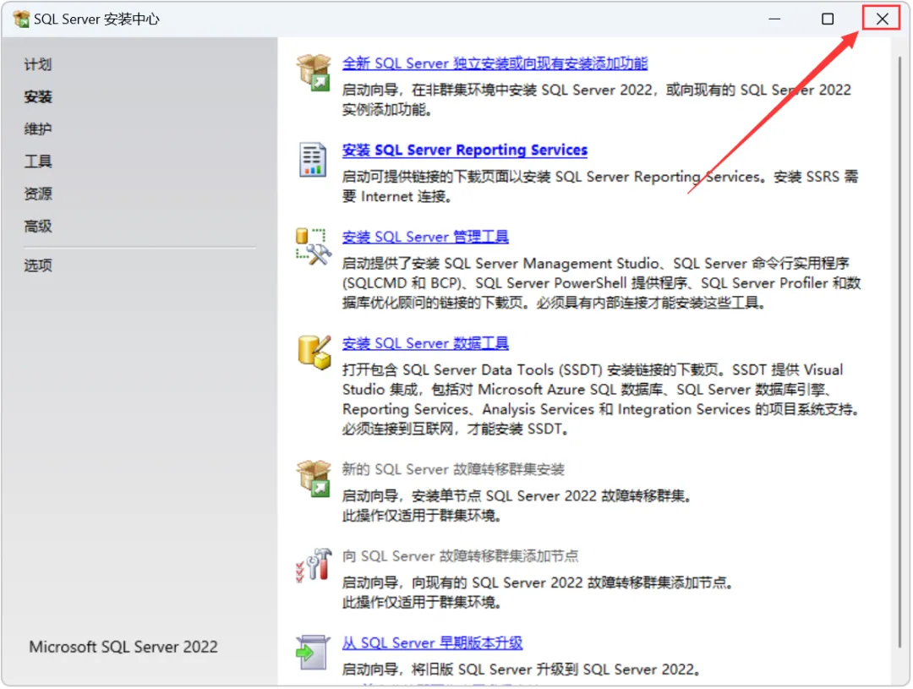Open the 工具 section
The image size is (913, 689).
pyautogui.click(x=38, y=161)
